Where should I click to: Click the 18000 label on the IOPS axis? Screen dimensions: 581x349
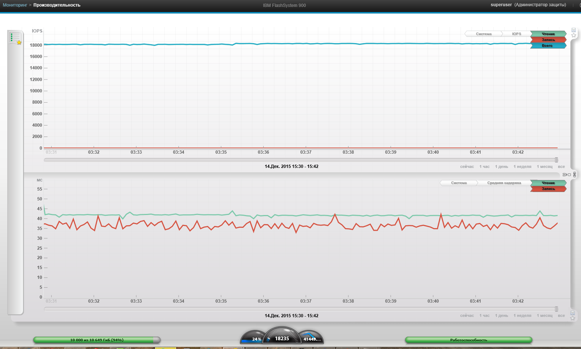click(x=36, y=45)
